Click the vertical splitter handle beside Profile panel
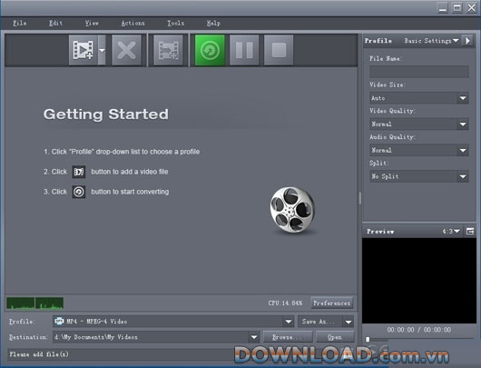This screenshot has height=368, width=481. (359, 198)
